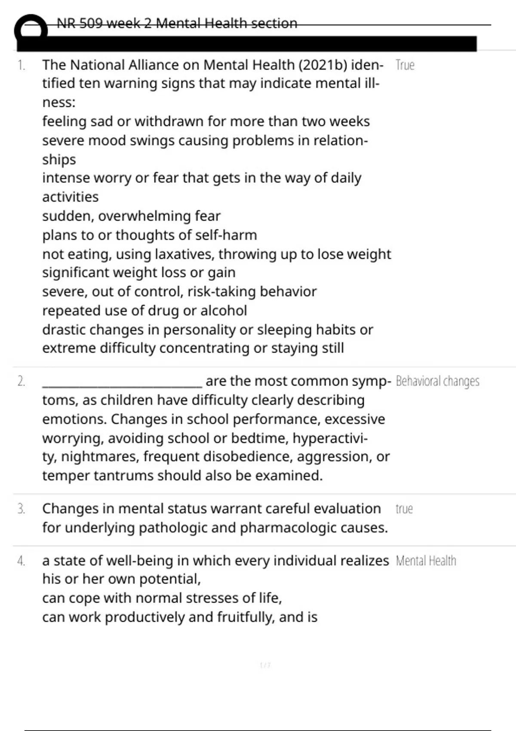Click the answer True for question 1

405,65
